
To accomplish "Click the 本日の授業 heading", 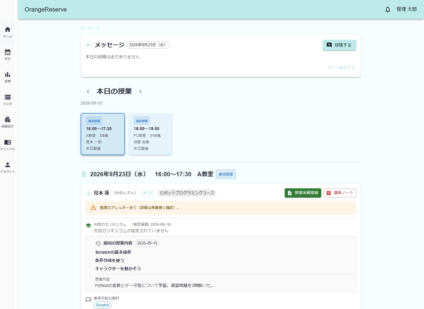I will click(x=114, y=92).
